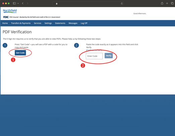
Task: Click Log Off in navigation bar
Action: coord(84,23)
